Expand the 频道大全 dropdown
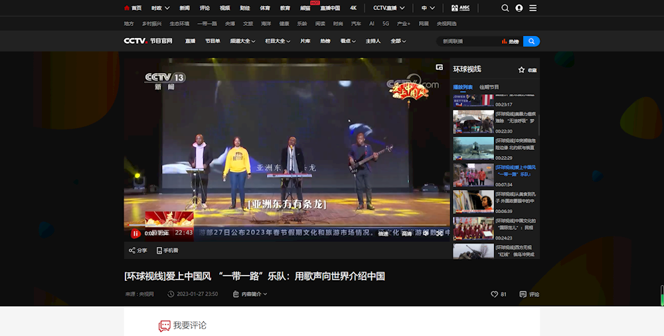This screenshot has width=664, height=336. pyautogui.click(x=242, y=41)
